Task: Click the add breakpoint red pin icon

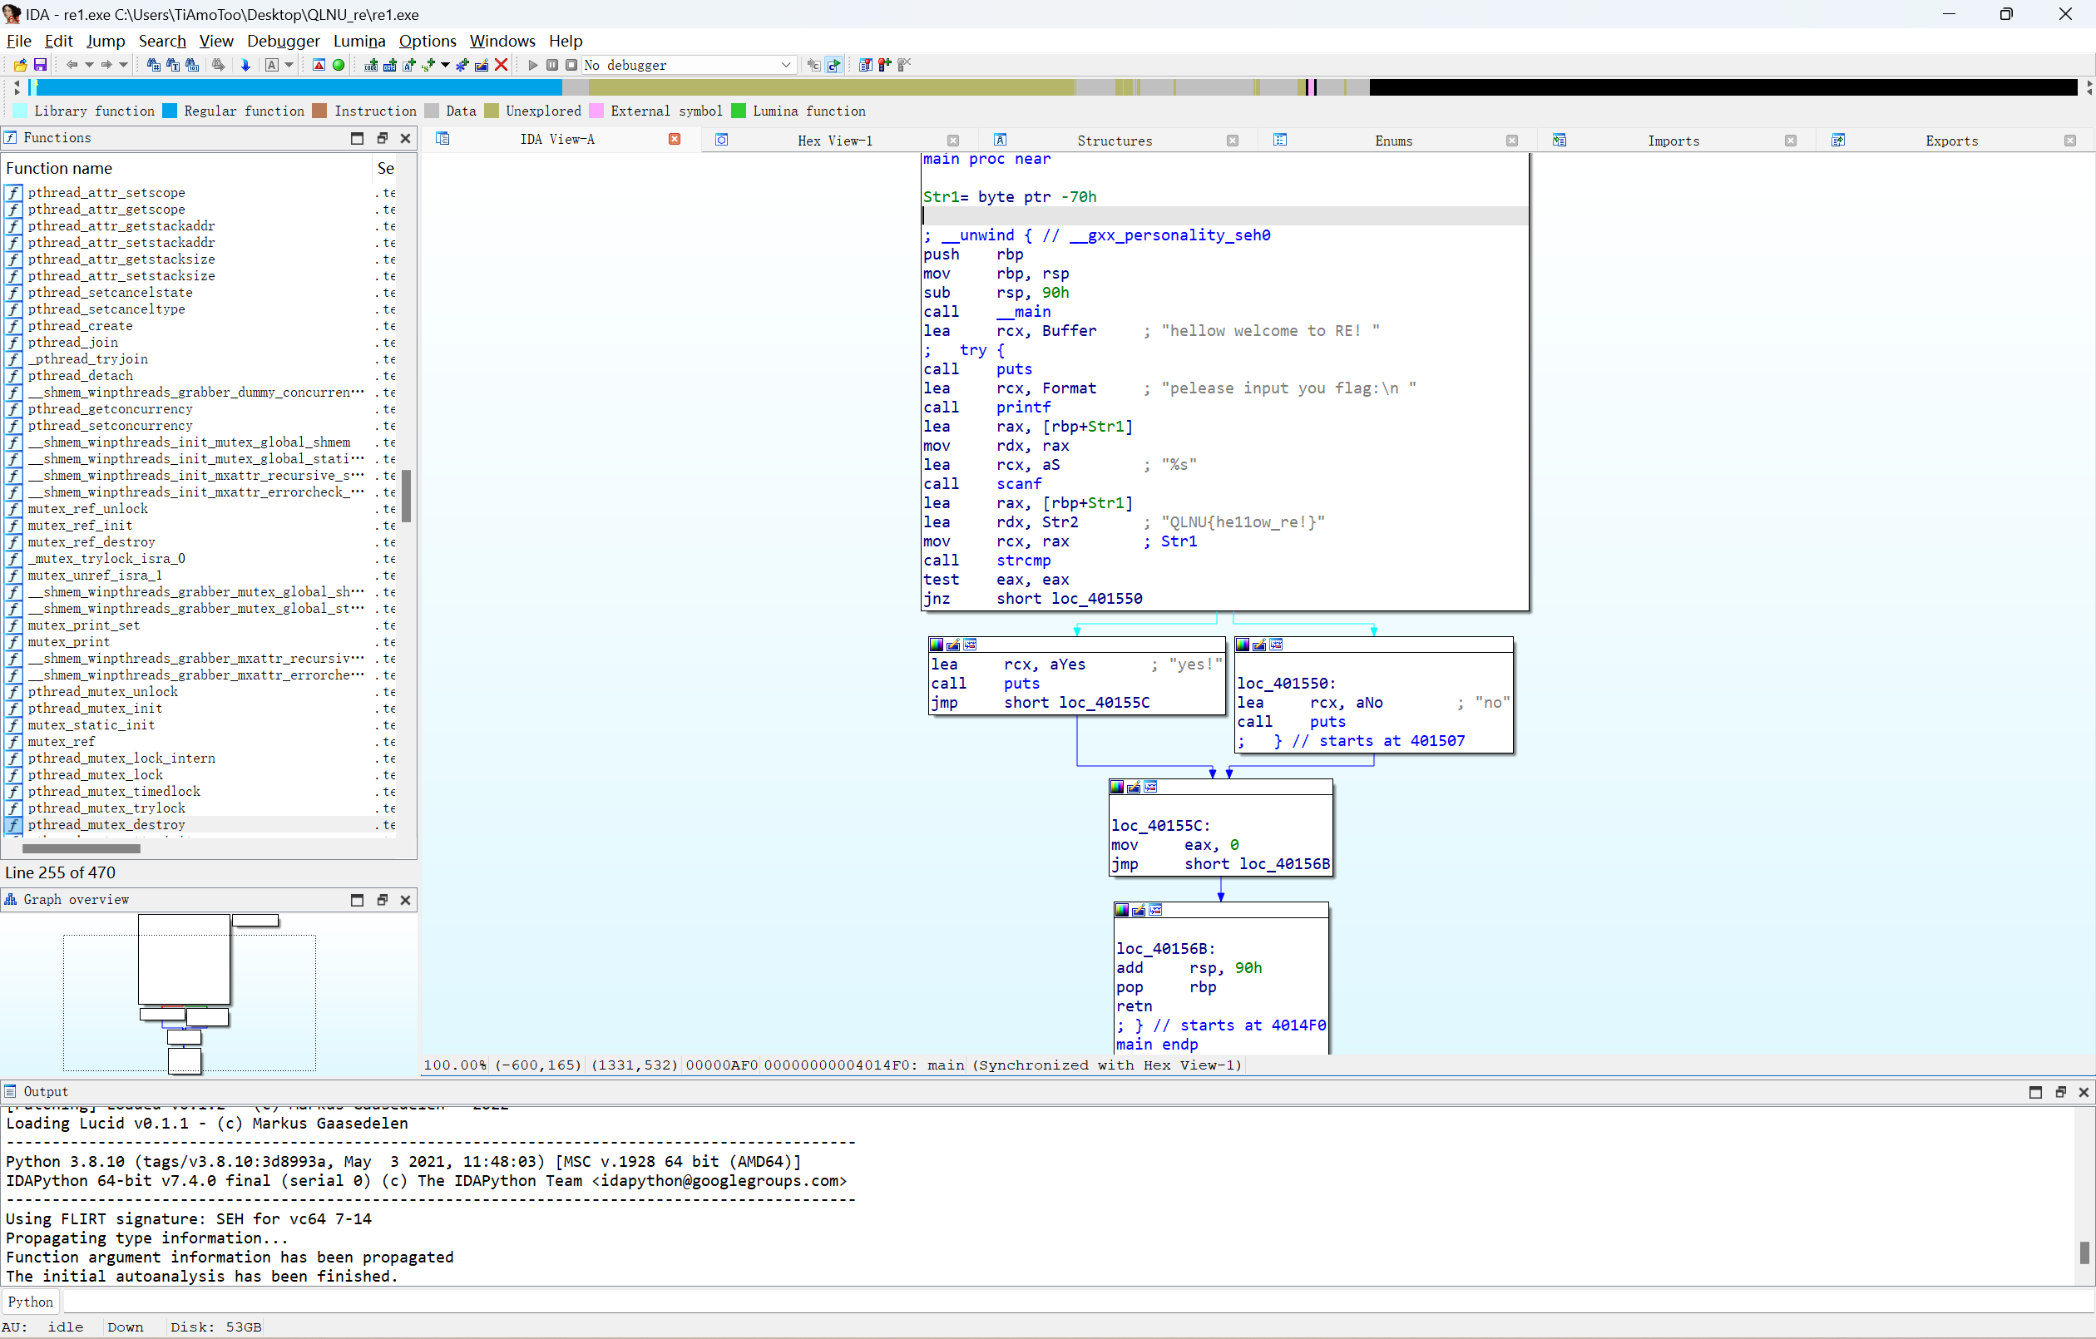Action: tap(884, 64)
